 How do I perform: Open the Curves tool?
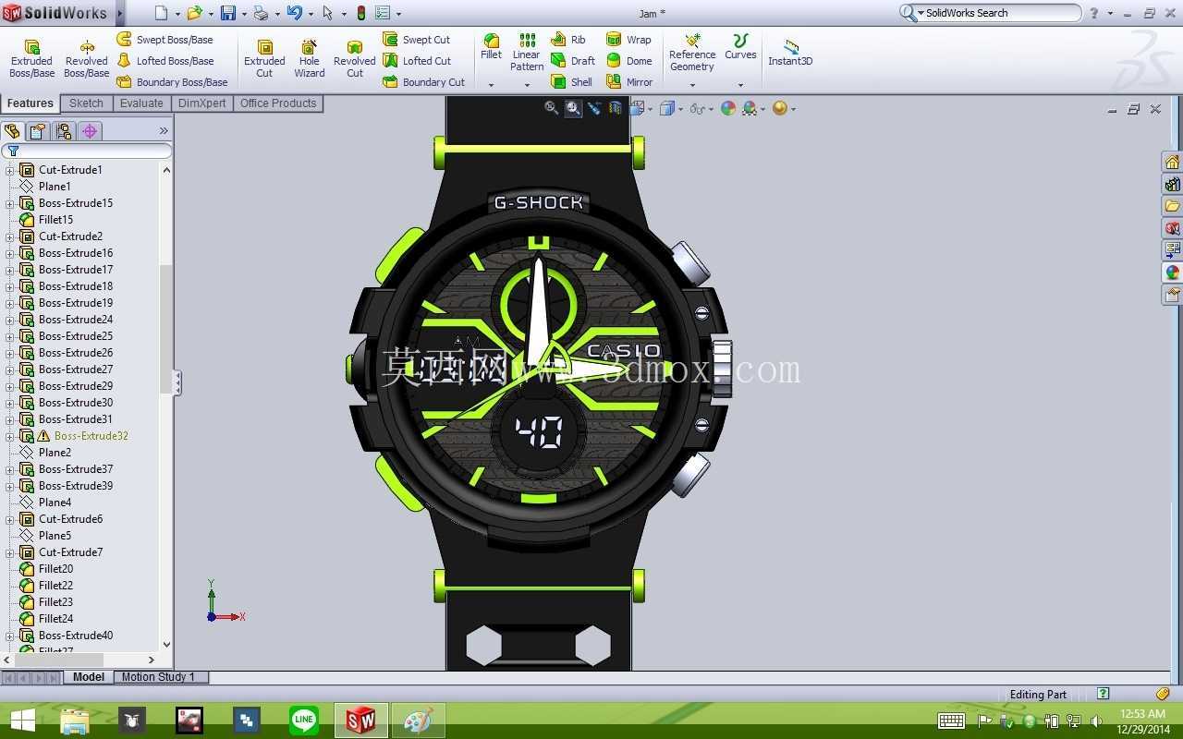point(740,46)
